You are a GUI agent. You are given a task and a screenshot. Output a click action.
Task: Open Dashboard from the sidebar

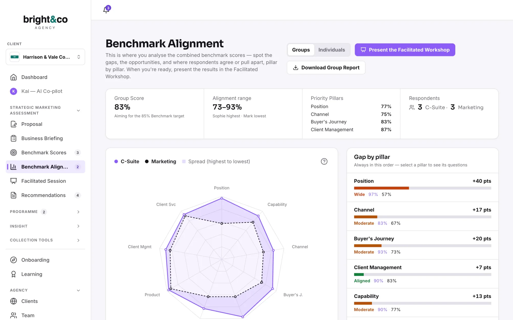click(x=45, y=77)
